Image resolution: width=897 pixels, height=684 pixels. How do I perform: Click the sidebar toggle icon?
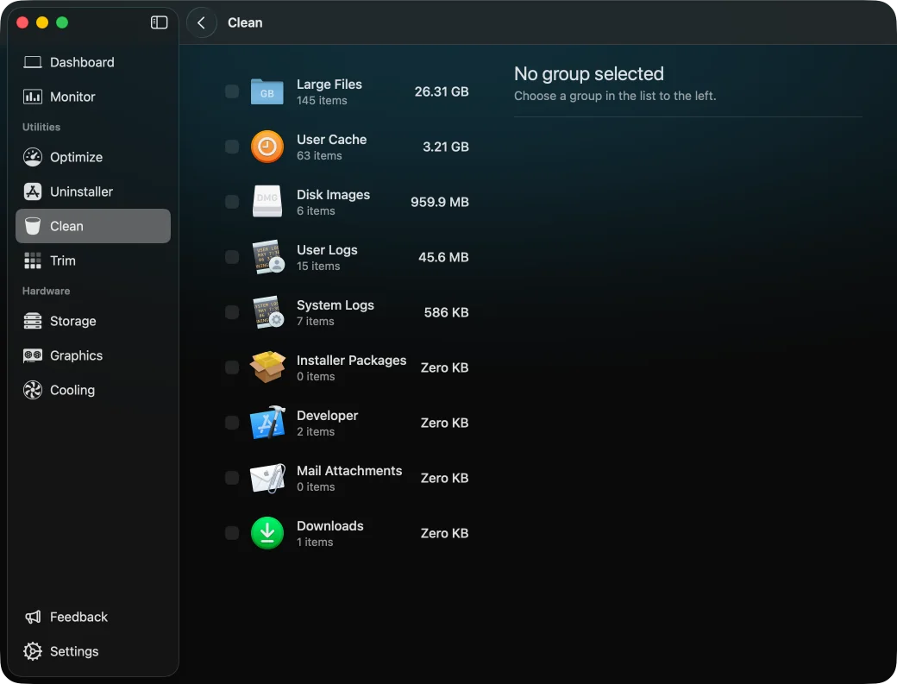159,22
